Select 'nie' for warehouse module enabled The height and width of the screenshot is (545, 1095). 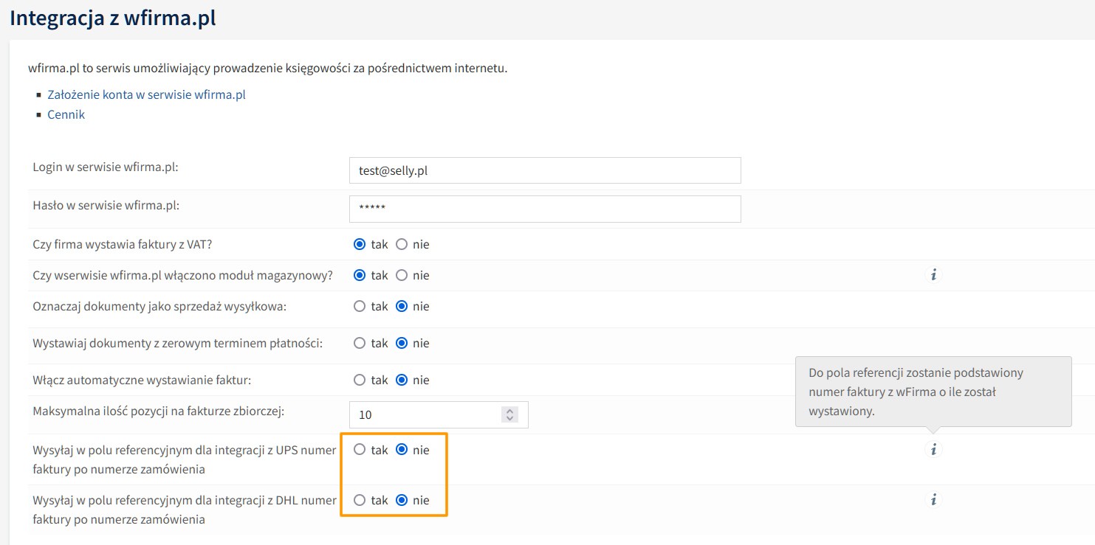click(x=402, y=275)
